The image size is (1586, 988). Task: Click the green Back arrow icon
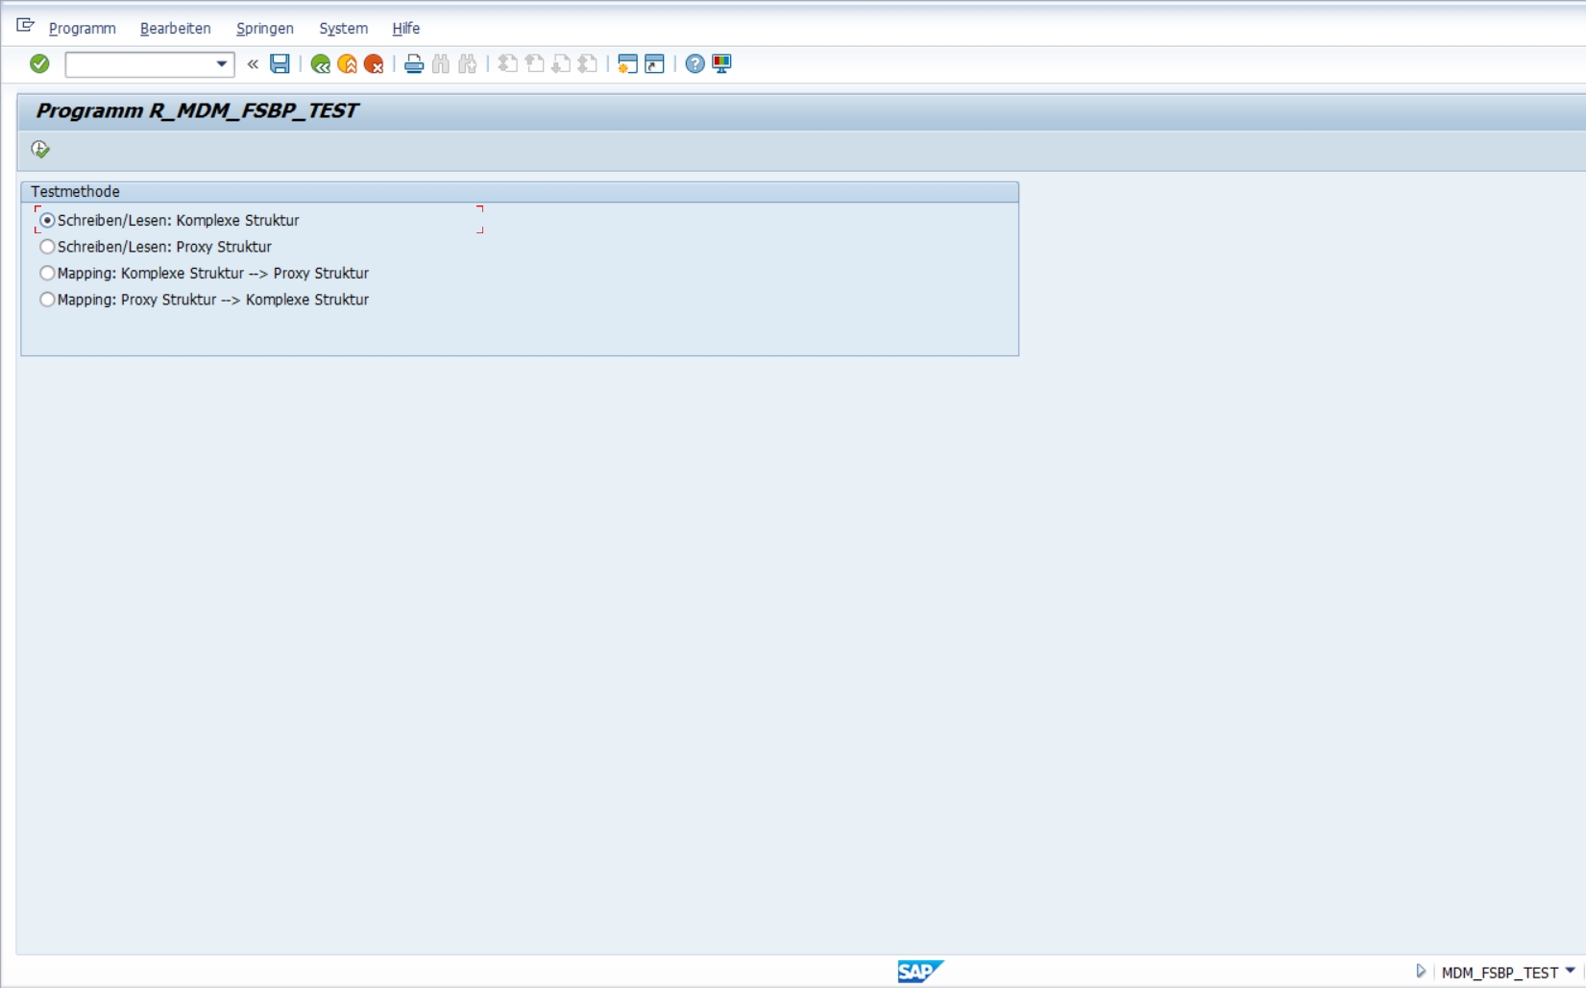point(321,64)
